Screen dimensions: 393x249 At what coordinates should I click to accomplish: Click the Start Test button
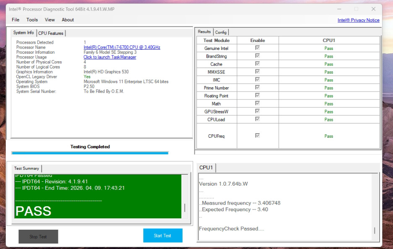click(x=162, y=236)
